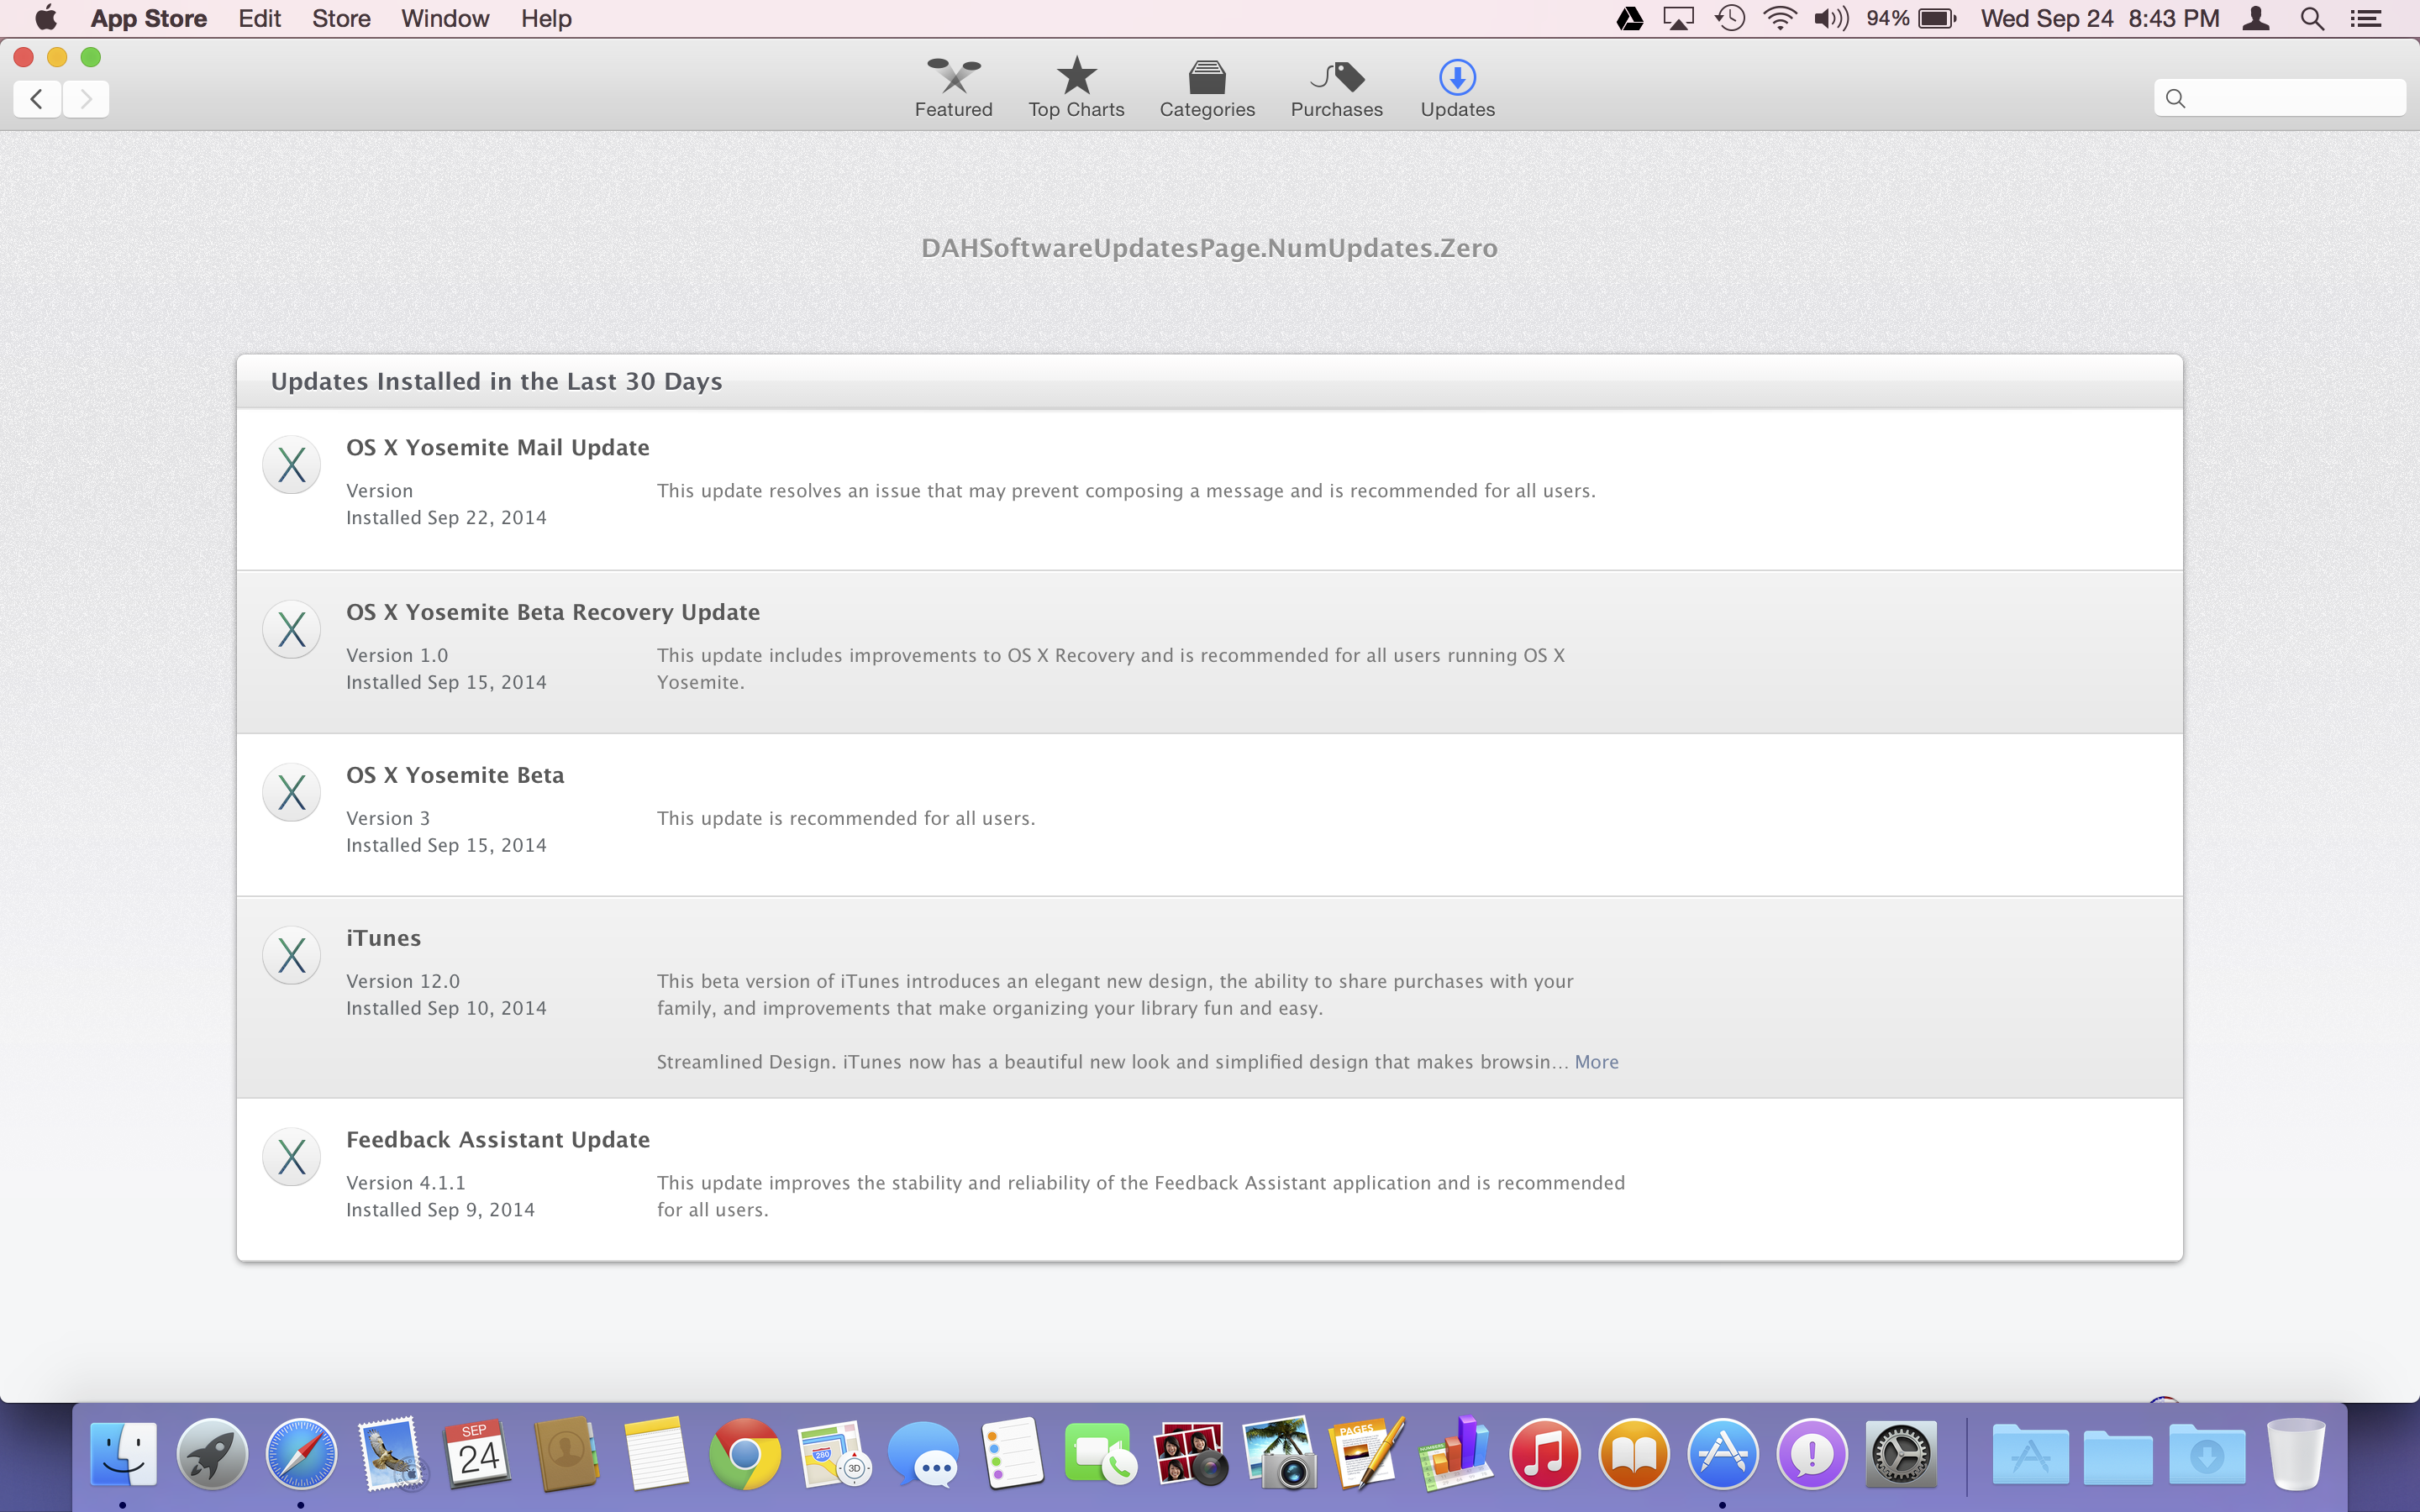
Task: Open Messages from the Dock
Action: tap(923, 1454)
